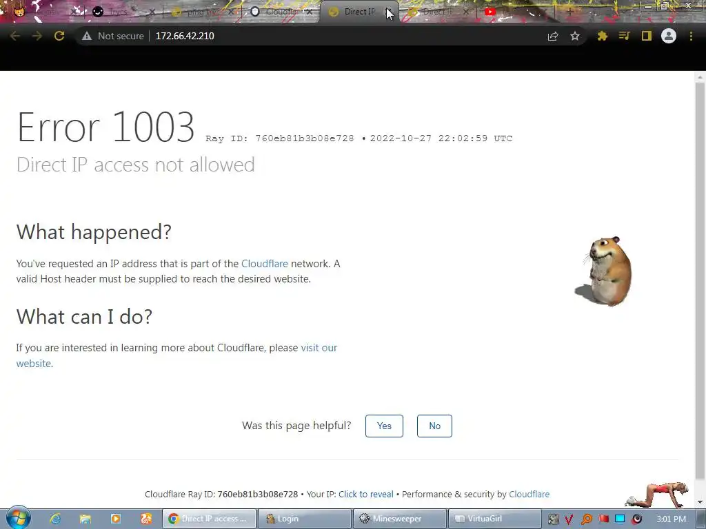
Task: Open the media player taskbar icon
Action: 116,519
